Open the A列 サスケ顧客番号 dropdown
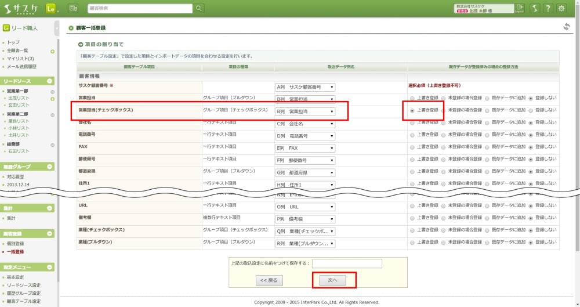The height and width of the screenshot is (307, 580). click(x=305, y=87)
